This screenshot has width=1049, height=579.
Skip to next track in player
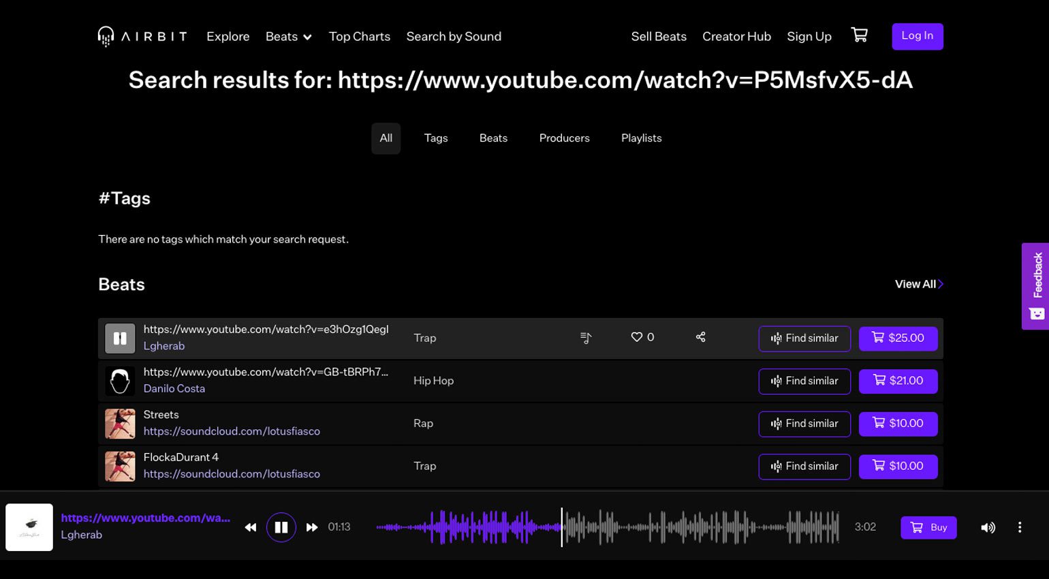coord(312,527)
